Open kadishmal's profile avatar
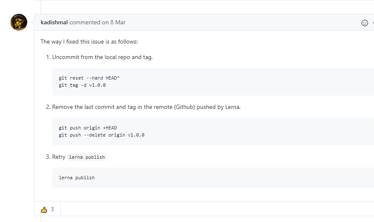The width and height of the screenshot is (374, 222). 19,22
